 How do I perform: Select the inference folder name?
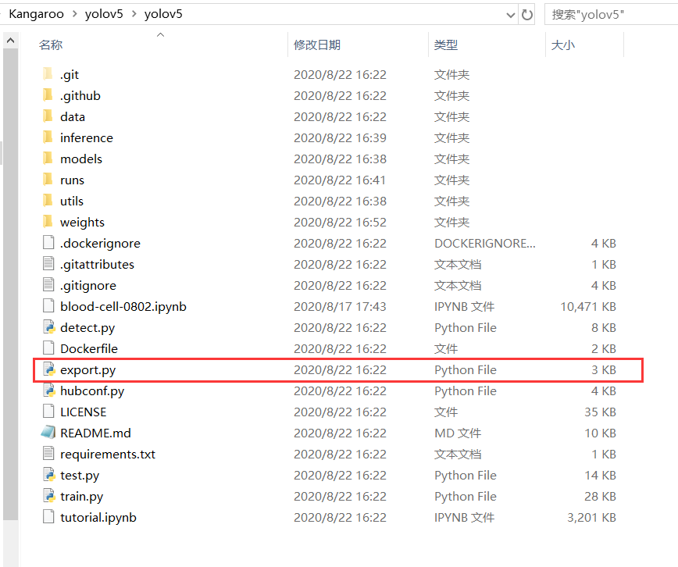coord(87,138)
